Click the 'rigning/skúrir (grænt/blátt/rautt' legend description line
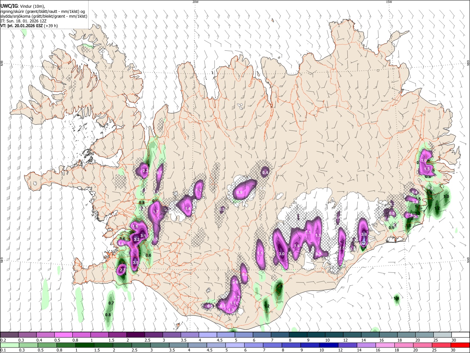This screenshot has width=470, height=353. coord(43,11)
